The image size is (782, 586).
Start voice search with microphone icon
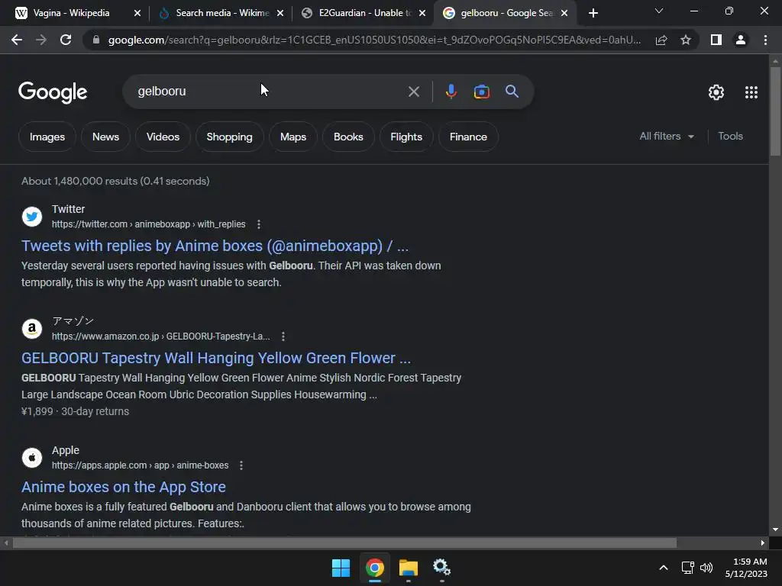(x=451, y=92)
